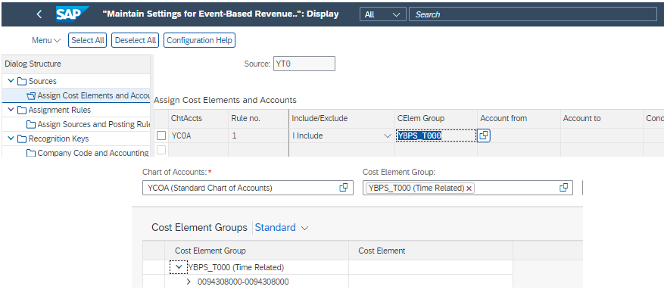Image resolution: width=664 pixels, height=299 pixels.
Task: Tick the empty second row checkbox
Action: tap(161, 150)
